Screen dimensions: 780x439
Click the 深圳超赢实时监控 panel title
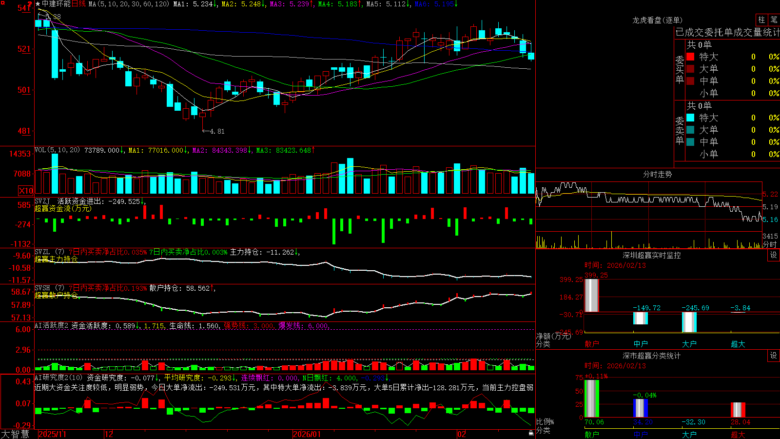pos(651,255)
